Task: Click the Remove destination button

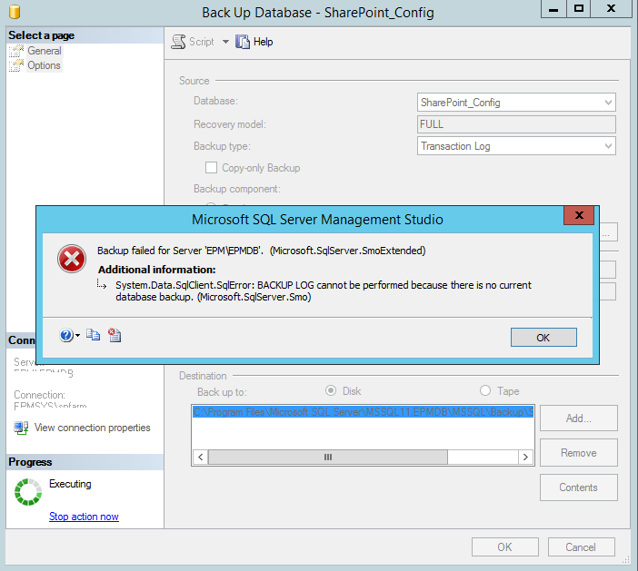Action: point(579,453)
